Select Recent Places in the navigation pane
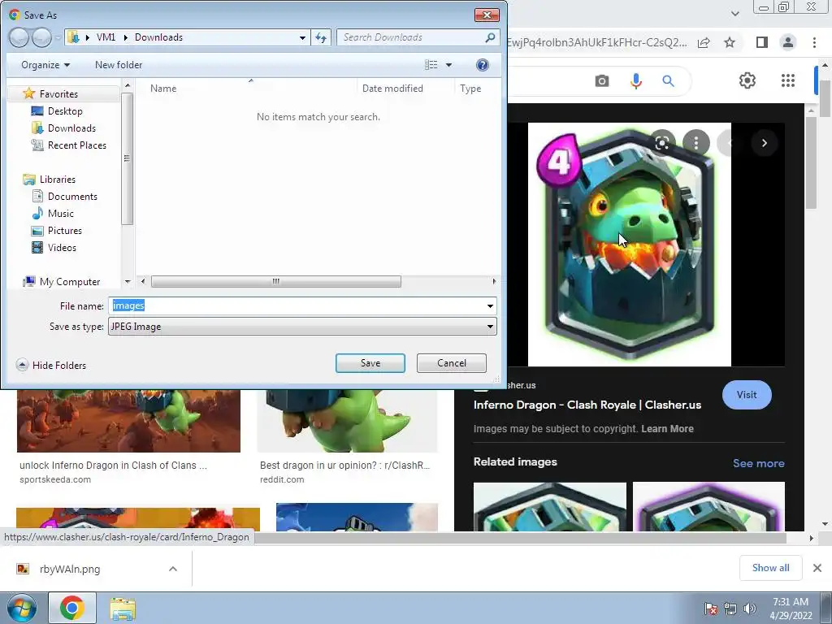 [76, 145]
